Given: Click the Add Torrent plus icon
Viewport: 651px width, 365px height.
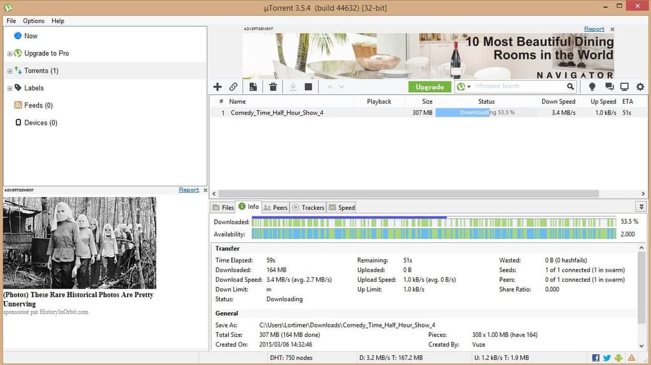Looking at the screenshot, I should [x=217, y=86].
